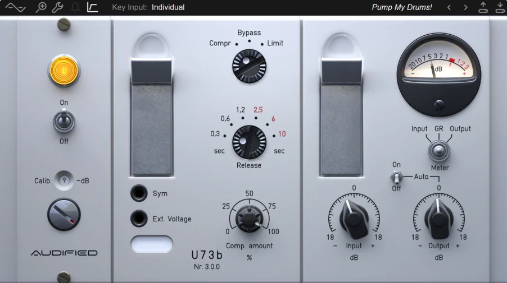Click the yellow power indicator lamp

(64, 71)
